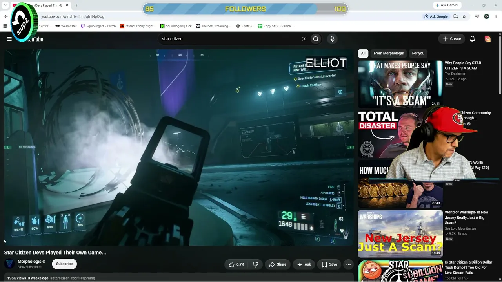The height and width of the screenshot is (282, 502).
Task: Click the "195K views" text
Action: tap(16, 278)
